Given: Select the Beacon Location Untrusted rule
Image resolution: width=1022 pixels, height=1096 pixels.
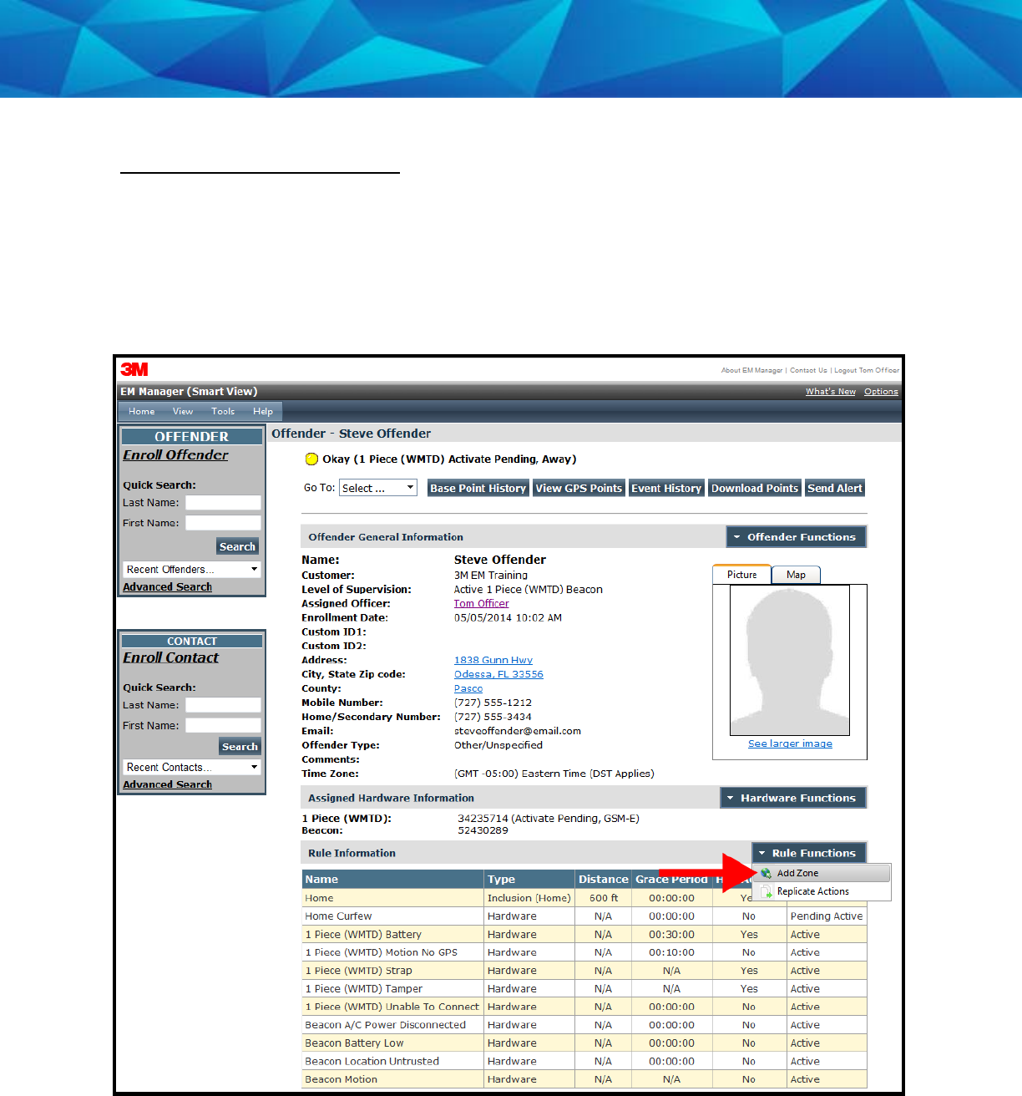Looking at the screenshot, I should pyautogui.click(x=372, y=1061).
